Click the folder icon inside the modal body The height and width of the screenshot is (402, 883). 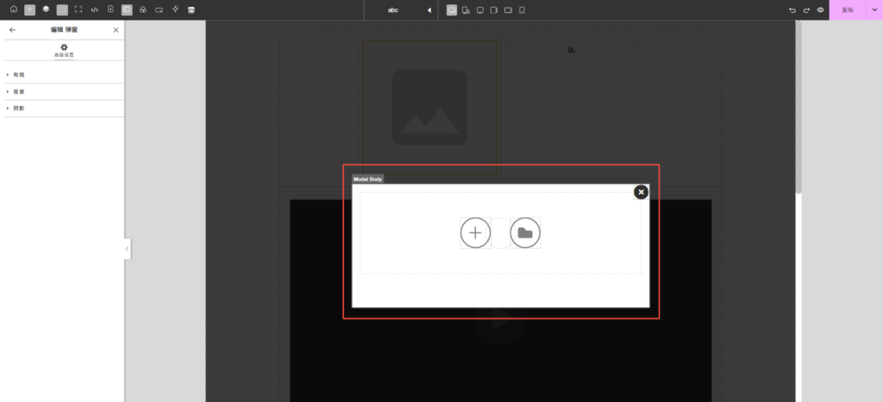pyautogui.click(x=525, y=232)
